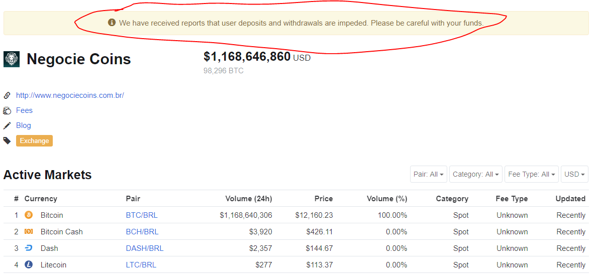Viewport: 598px width, 280px height.
Task: Click the tag icon beside Exchange badge
Action: (7, 141)
